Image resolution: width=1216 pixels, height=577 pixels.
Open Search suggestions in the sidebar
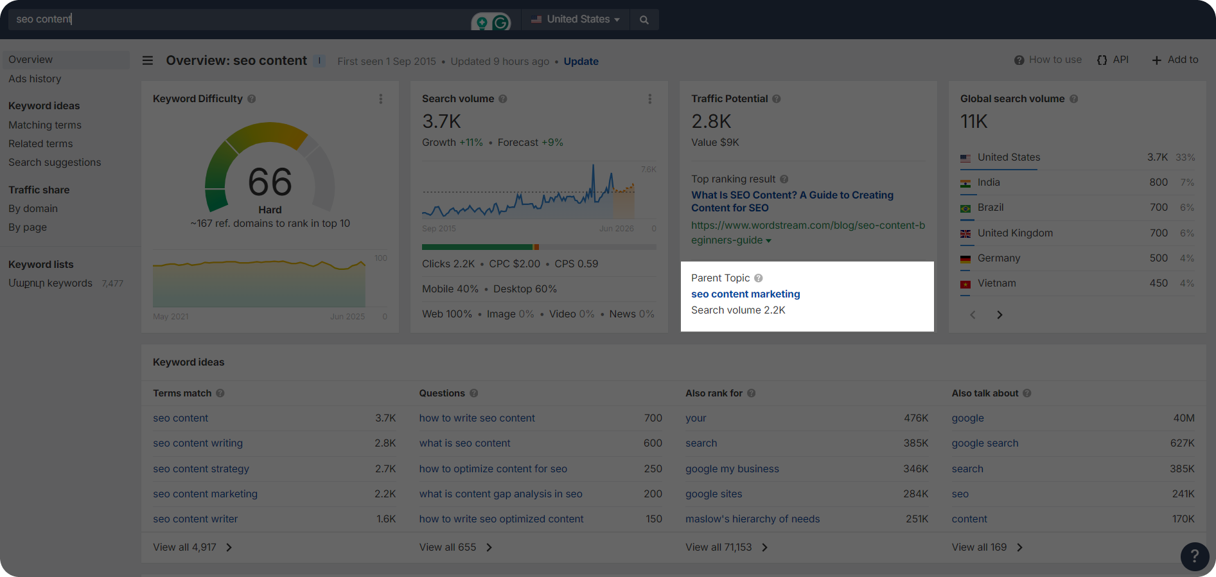pos(55,163)
